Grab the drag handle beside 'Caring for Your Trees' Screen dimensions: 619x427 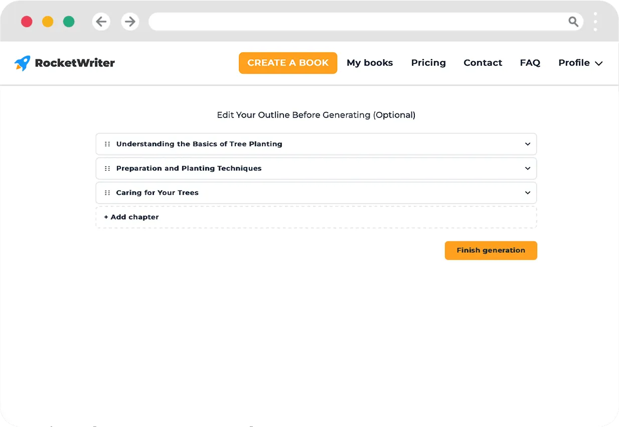(107, 192)
